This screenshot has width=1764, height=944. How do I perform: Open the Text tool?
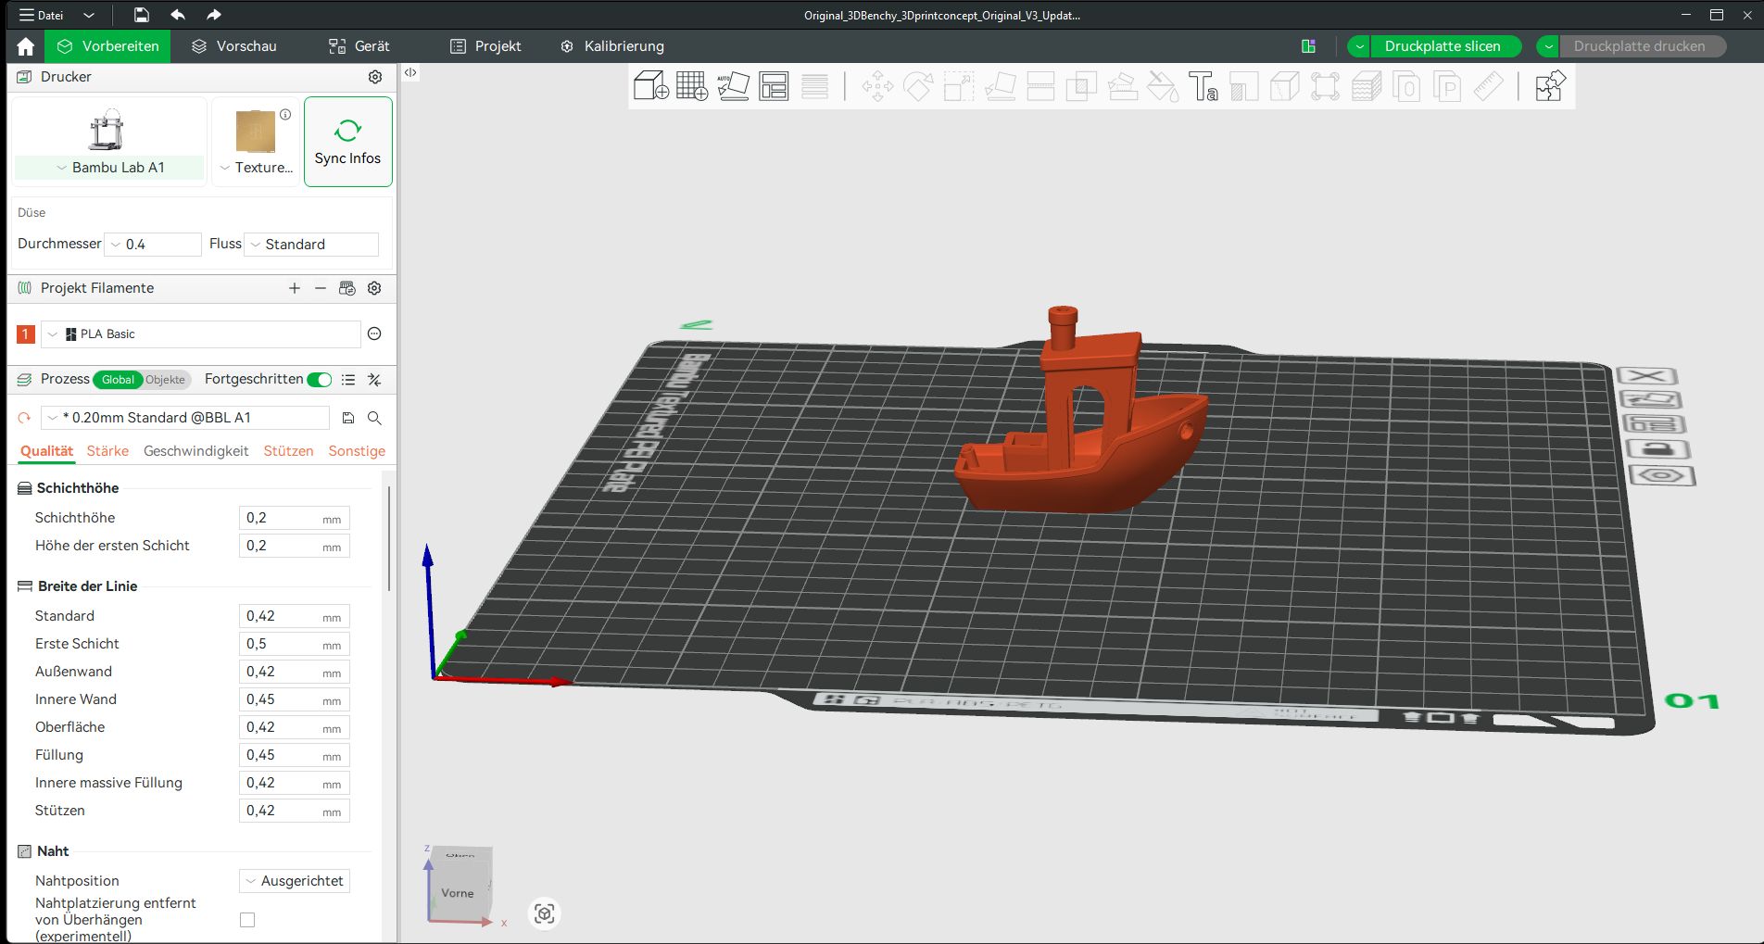click(1204, 86)
